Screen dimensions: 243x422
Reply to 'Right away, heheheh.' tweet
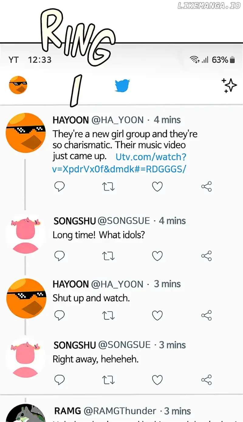coord(60,380)
